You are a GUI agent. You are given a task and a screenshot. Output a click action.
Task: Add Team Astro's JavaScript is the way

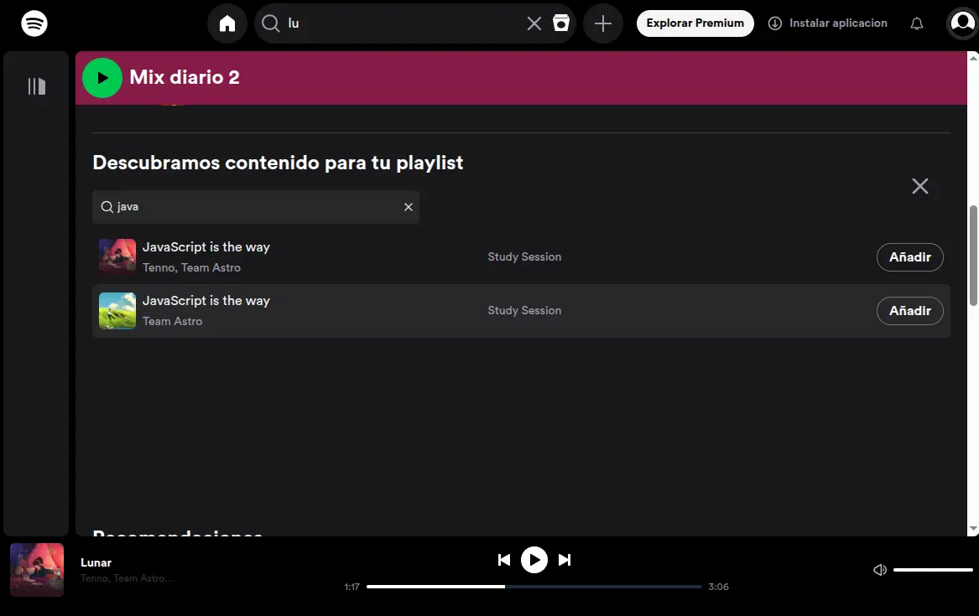tap(909, 311)
